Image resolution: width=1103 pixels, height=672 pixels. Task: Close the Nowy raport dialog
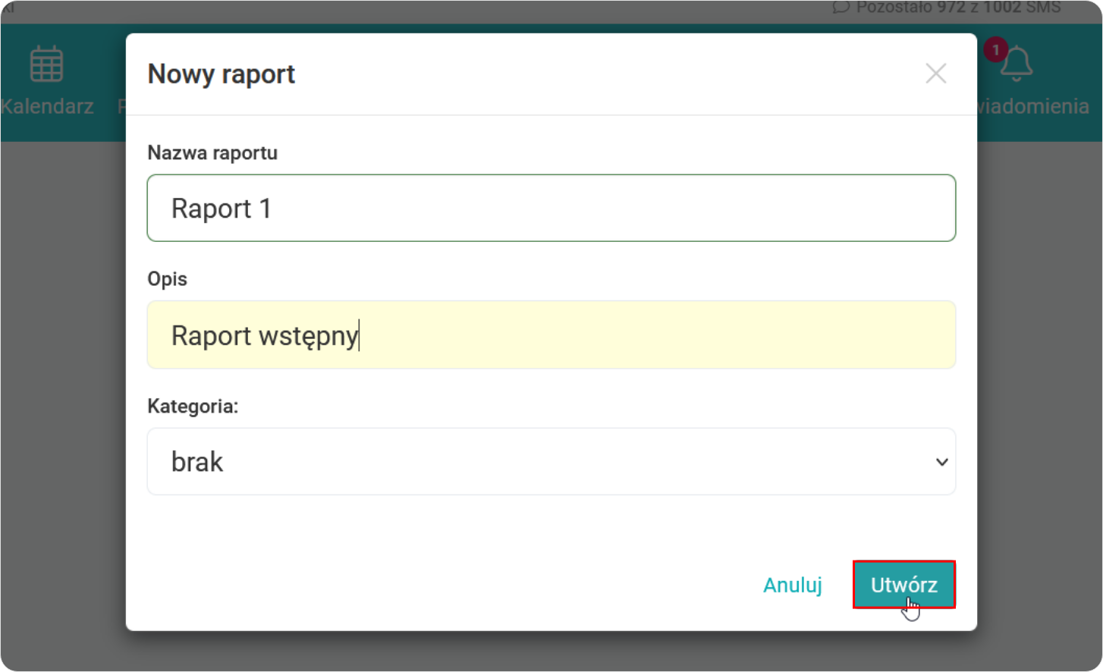(x=936, y=74)
